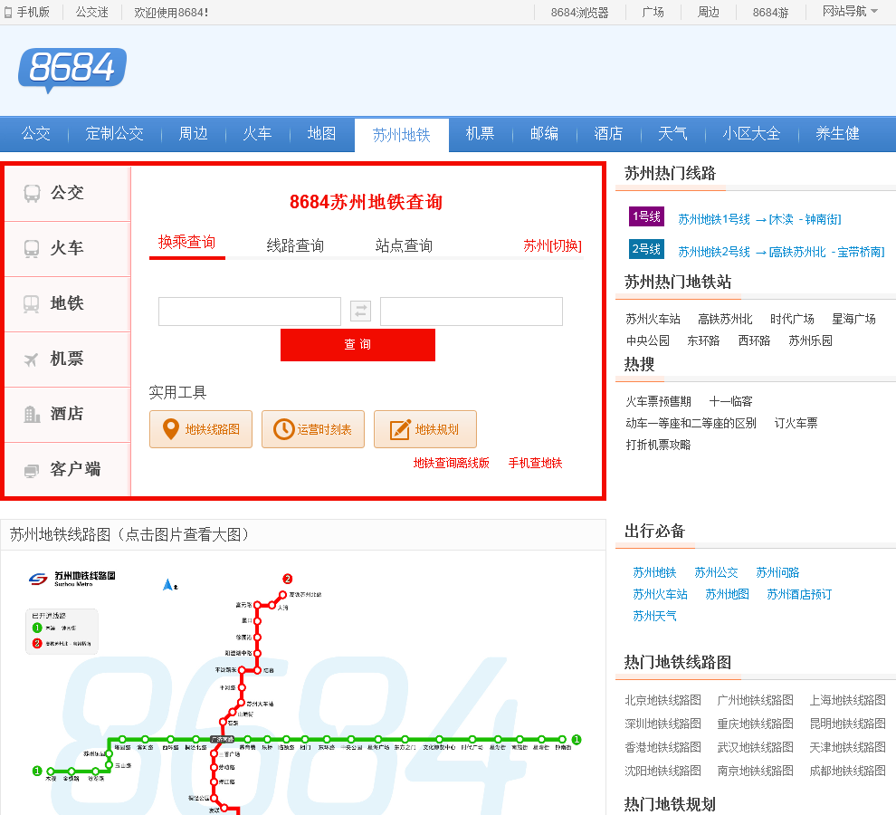This screenshot has width=896, height=815.
Task: Click the subway icon beside 地铁 in sidebar
Action: pos(32,303)
